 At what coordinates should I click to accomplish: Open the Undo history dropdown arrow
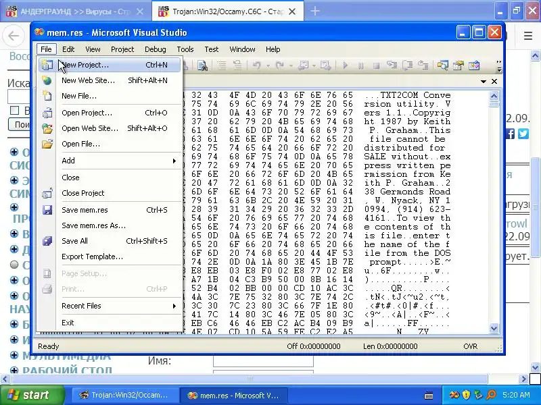coord(268,65)
